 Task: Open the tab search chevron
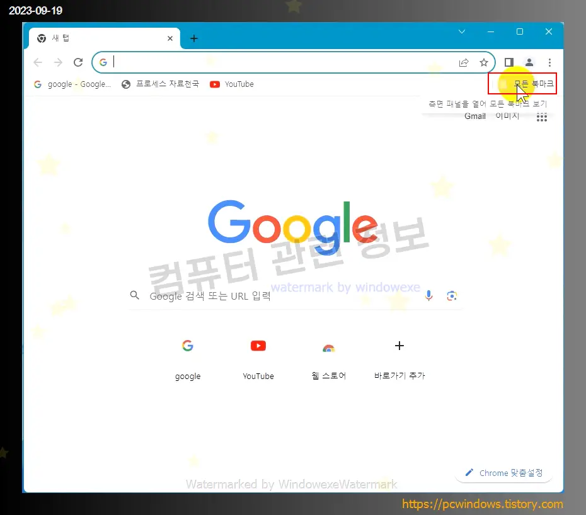tap(462, 31)
